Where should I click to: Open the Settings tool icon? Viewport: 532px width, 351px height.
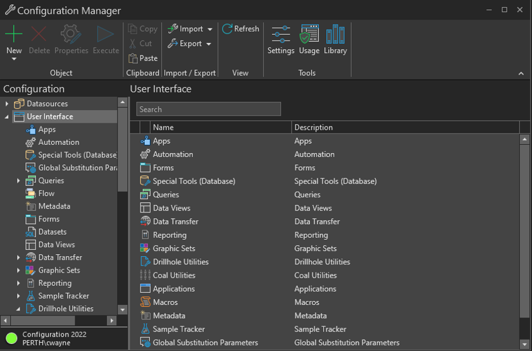click(x=281, y=40)
